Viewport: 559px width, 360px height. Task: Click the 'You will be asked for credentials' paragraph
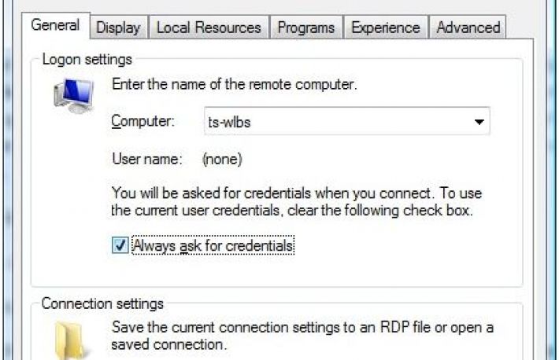pyautogui.click(x=297, y=201)
